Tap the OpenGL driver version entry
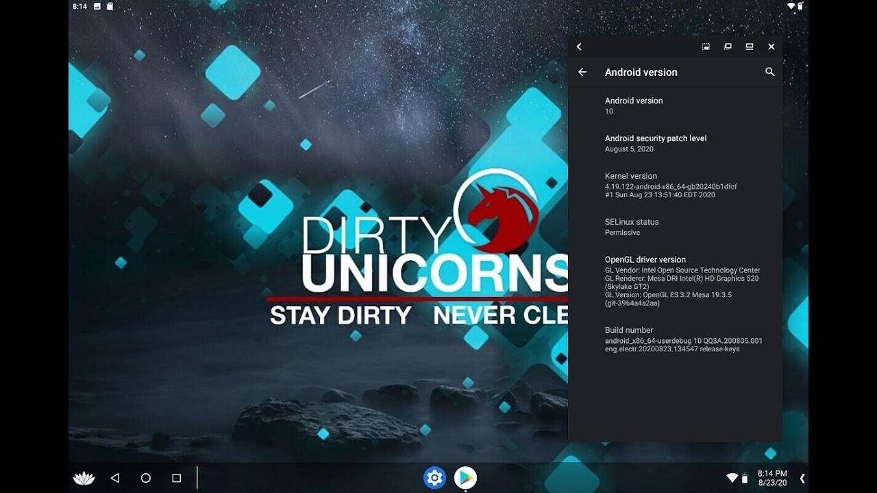Image resolution: width=877 pixels, height=493 pixels. (x=675, y=281)
